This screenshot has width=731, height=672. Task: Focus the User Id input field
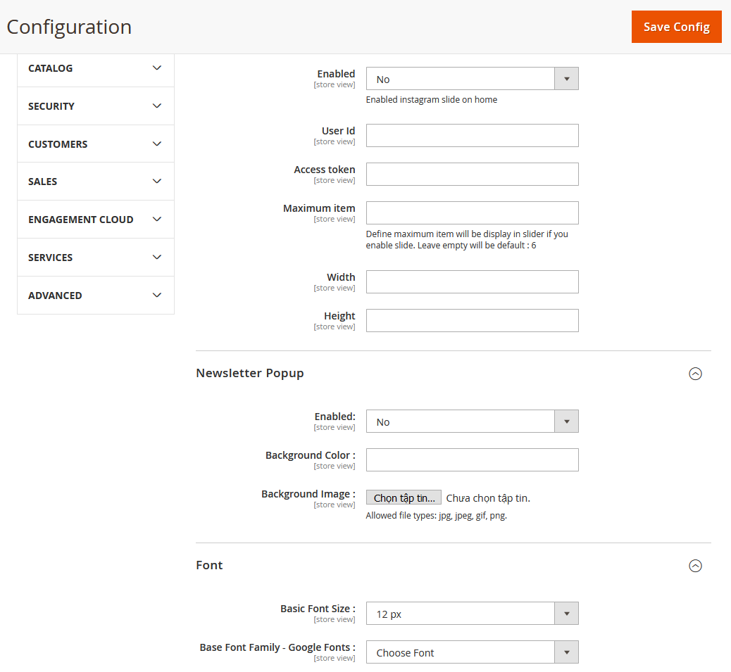(x=472, y=136)
